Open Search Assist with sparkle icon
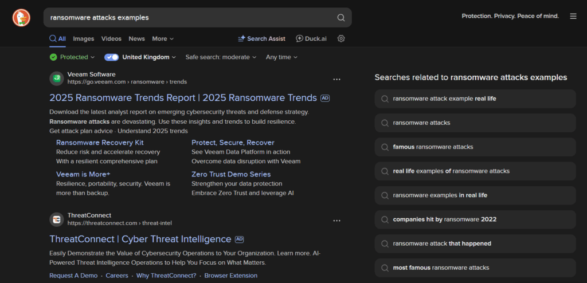 point(261,39)
